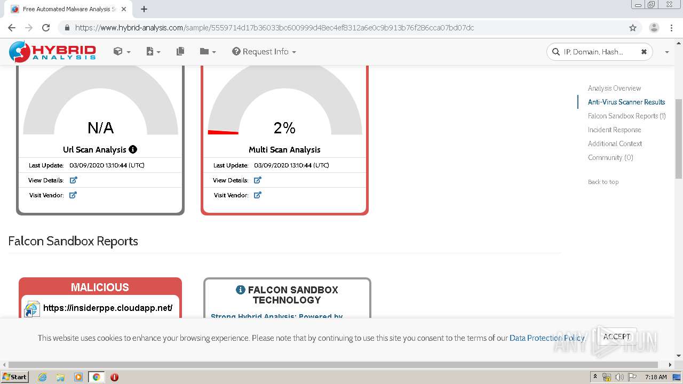
Task: Click the Multi Scan Last Update timestamp
Action: (x=291, y=165)
